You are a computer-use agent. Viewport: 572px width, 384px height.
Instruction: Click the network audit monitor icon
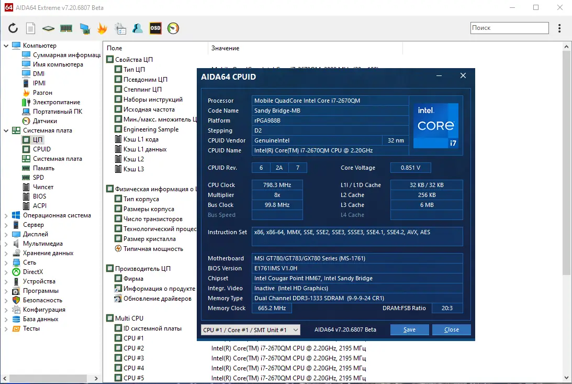coord(84,28)
